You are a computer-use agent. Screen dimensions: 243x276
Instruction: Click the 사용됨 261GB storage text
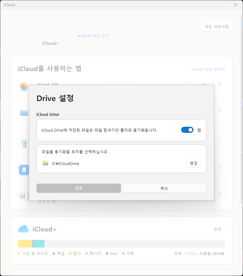pos(212,253)
